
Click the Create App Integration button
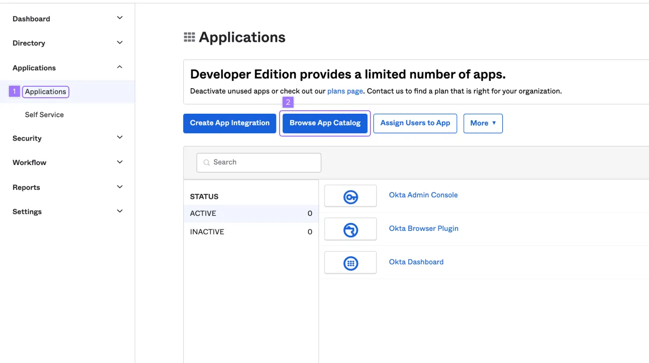tap(229, 123)
